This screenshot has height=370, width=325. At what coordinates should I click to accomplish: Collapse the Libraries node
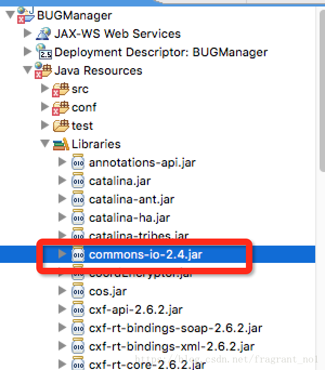pyautogui.click(x=45, y=143)
